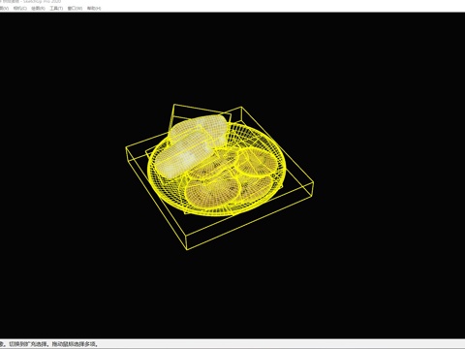465x349 pixels.
Task: Open the 视图(V) View menu
Action: (4, 8)
